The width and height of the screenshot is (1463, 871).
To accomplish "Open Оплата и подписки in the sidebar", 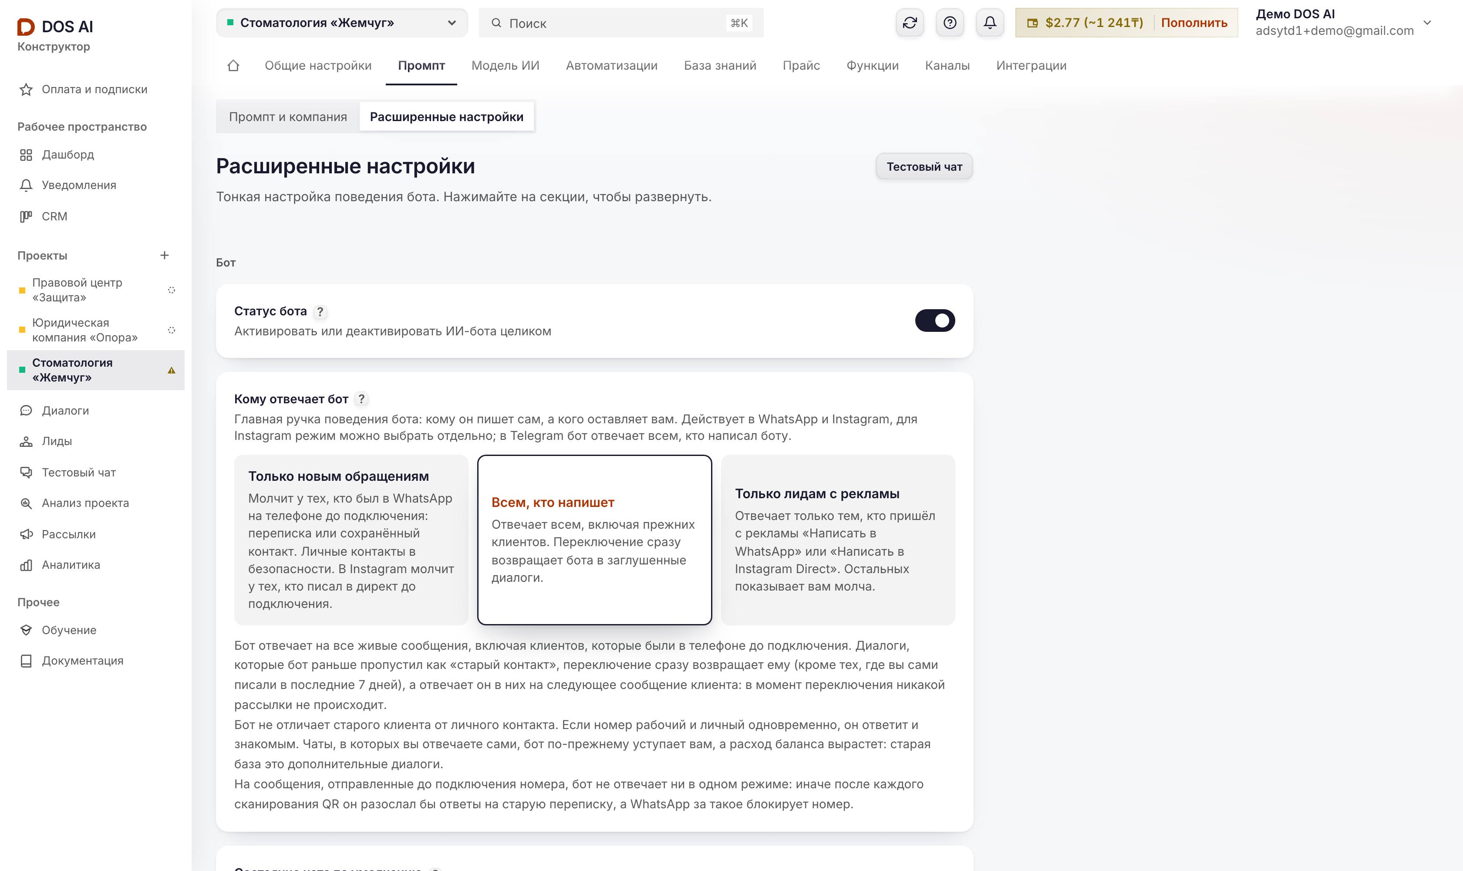I will [94, 89].
